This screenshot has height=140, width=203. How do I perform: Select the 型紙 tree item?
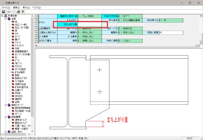coord(17,75)
